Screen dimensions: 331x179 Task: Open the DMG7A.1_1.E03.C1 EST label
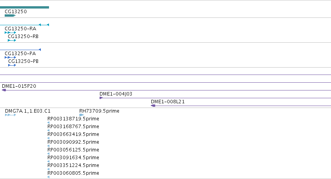[x=28, y=111]
